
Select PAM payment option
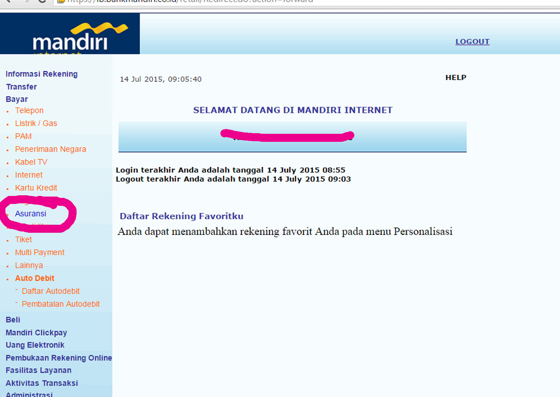click(x=23, y=136)
